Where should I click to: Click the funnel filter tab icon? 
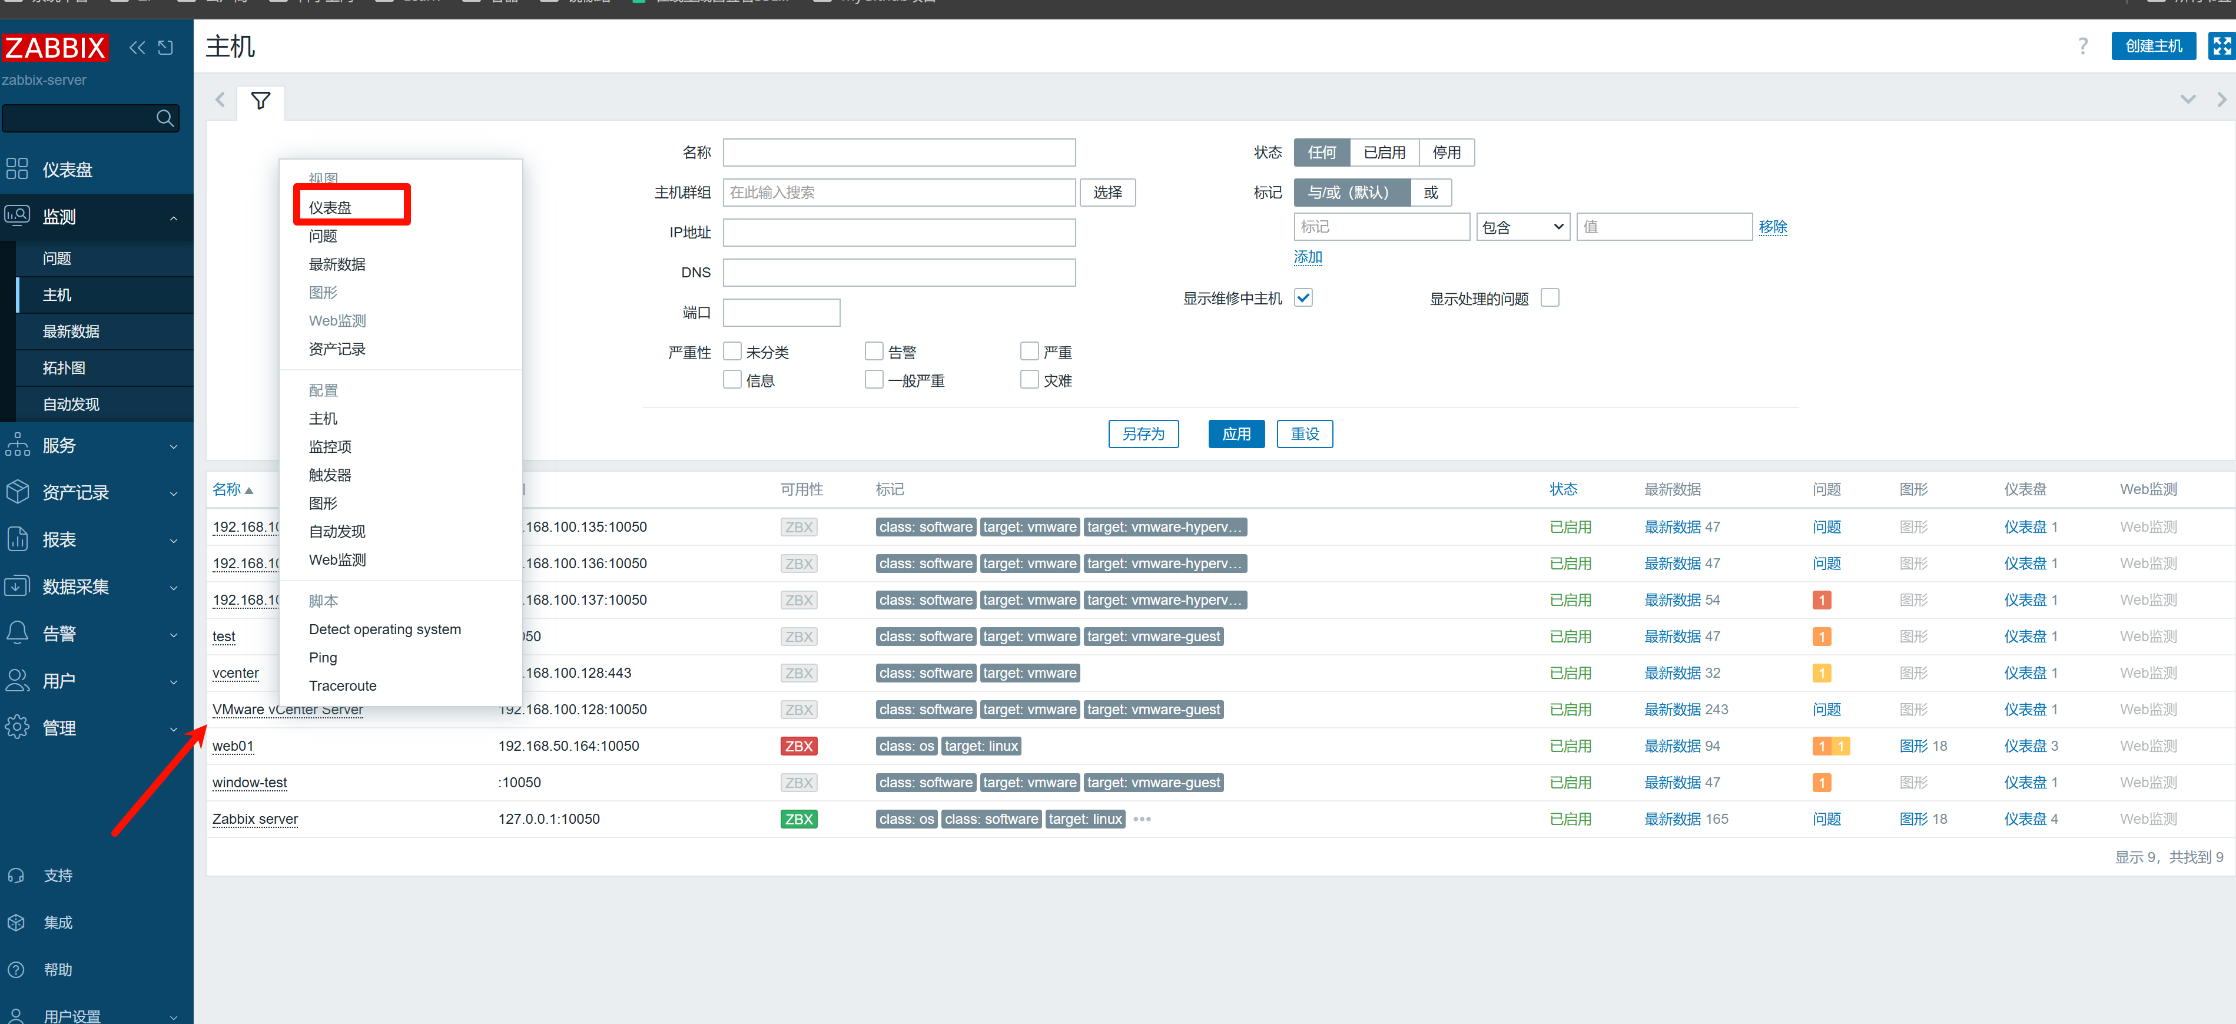(260, 101)
